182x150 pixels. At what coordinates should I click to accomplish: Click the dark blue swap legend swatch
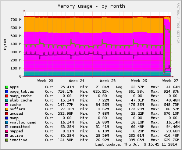coord(7,118)
